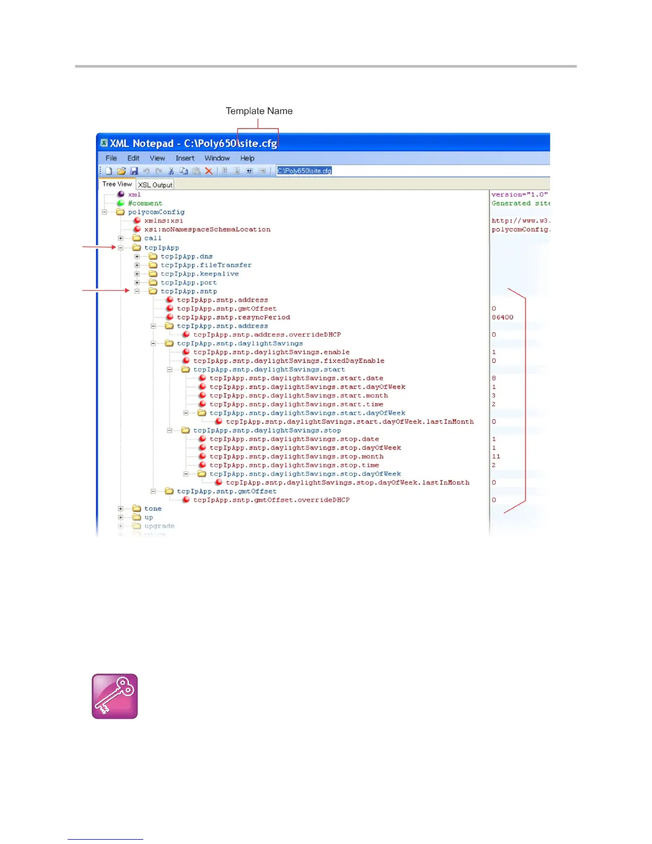Click the tone folder icon
Image resolution: width=652 pixels, height=844 pixels.
coord(137,508)
